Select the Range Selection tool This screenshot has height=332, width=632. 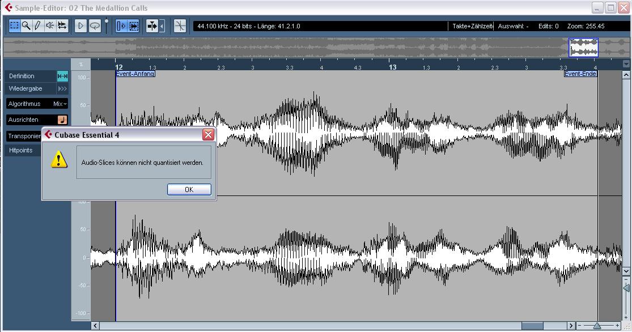coord(14,26)
